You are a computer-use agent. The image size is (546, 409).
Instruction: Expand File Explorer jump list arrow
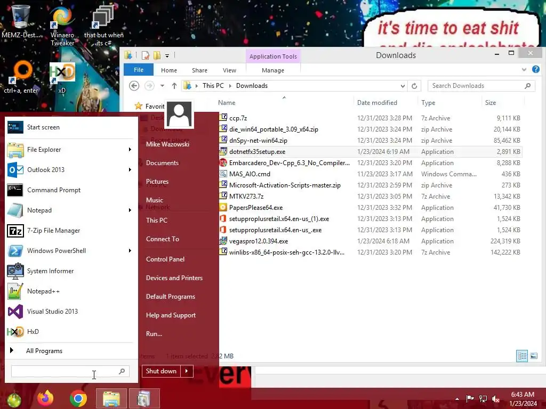(130, 150)
